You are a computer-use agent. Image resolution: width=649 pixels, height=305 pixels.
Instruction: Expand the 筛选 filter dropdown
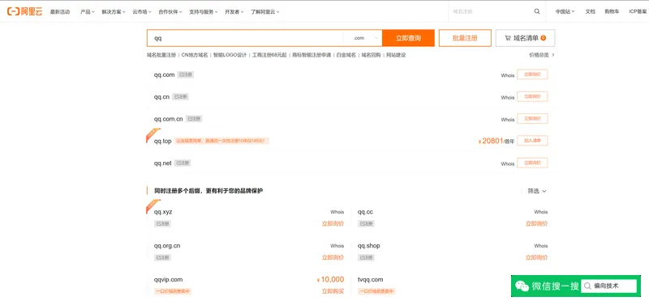click(537, 191)
